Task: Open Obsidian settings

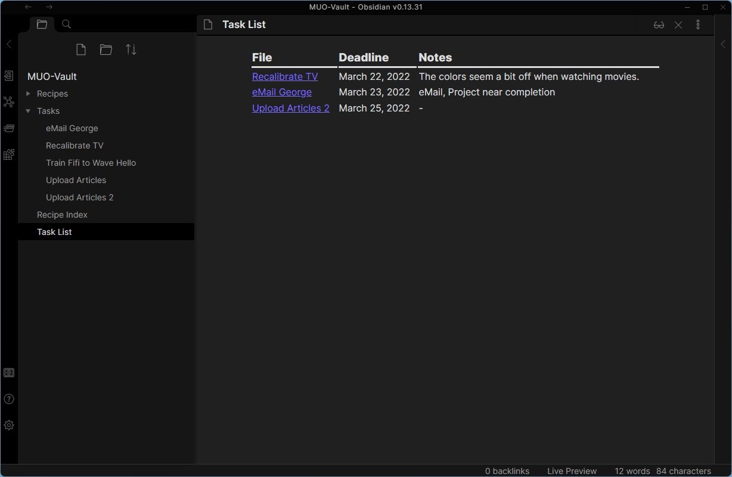Action: click(9, 425)
